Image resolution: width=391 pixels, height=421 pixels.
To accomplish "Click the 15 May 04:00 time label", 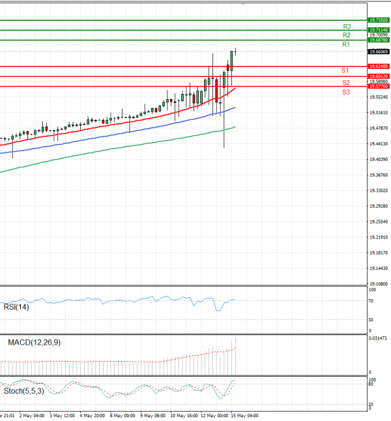I will point(244,416).
